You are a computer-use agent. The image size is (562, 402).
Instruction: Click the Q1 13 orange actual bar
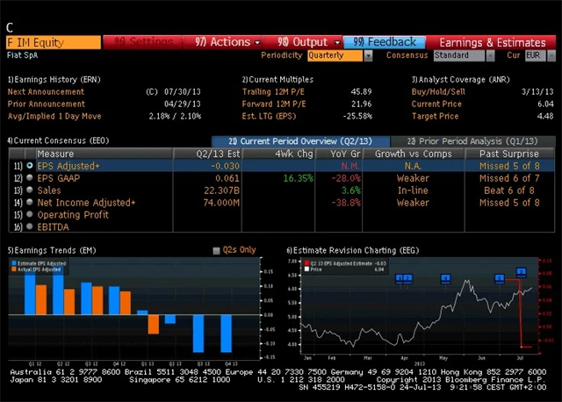pyautogui.click(x=154, y=325)
